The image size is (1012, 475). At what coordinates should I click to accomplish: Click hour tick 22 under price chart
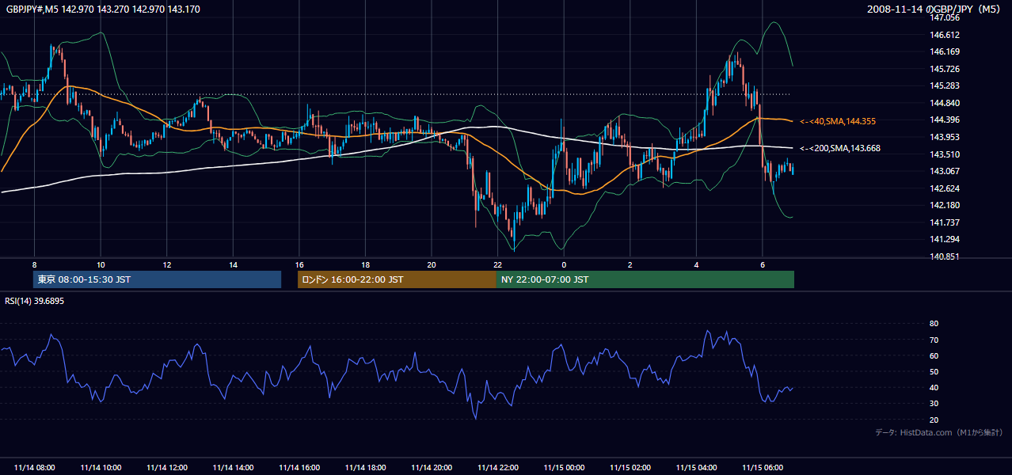point(497,264)
